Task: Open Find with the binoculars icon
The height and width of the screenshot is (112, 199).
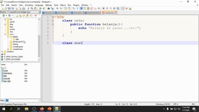Action: click(x=49, y=8)
